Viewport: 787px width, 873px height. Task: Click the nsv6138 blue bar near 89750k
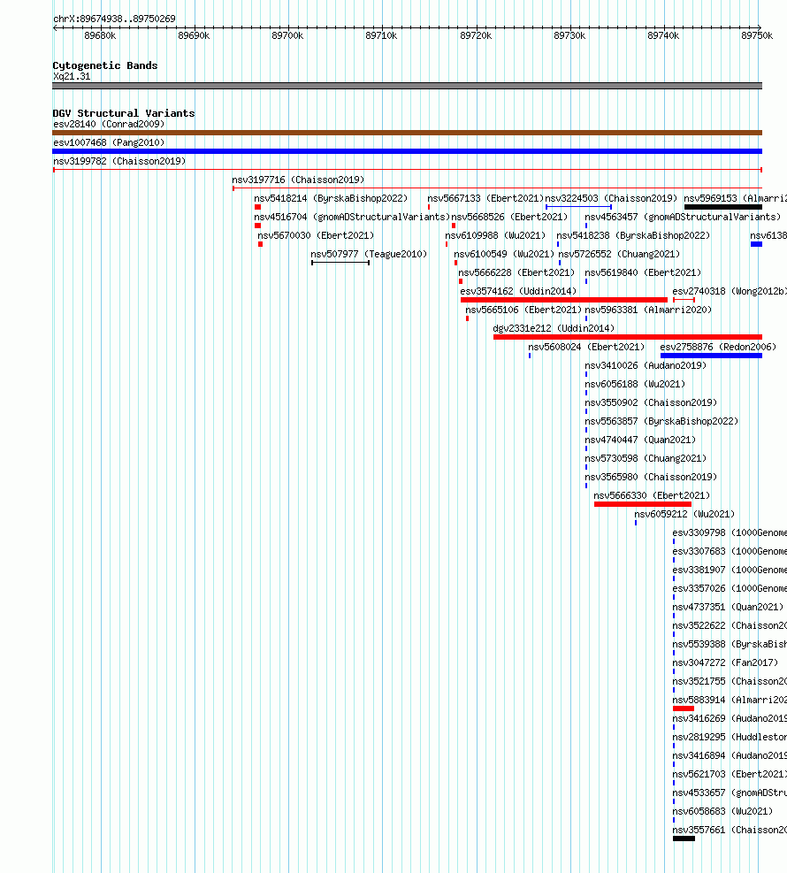click(x=756, y=244)
